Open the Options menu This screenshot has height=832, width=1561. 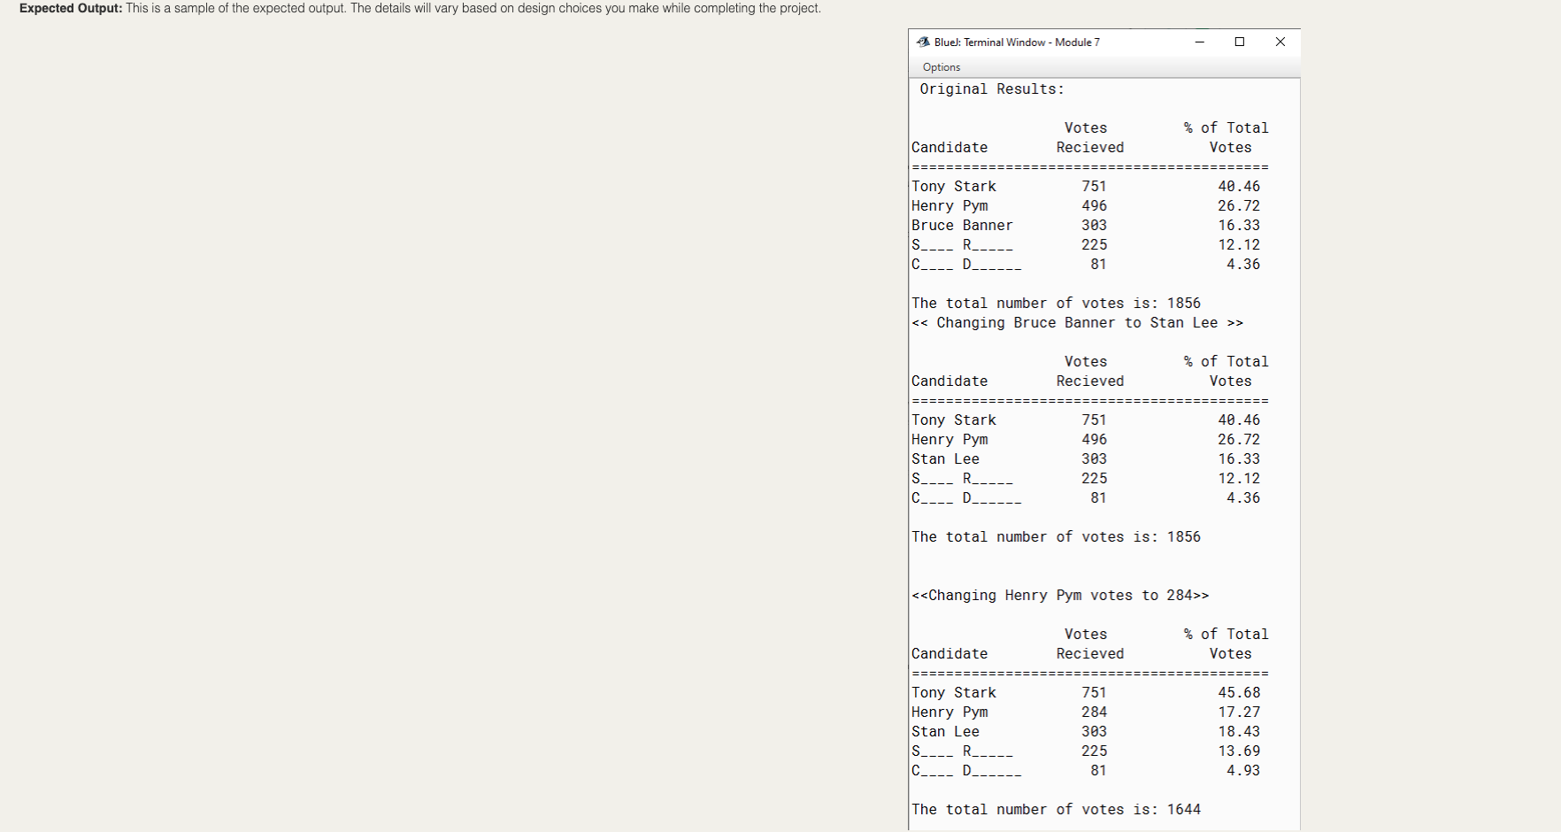point(941,67)
